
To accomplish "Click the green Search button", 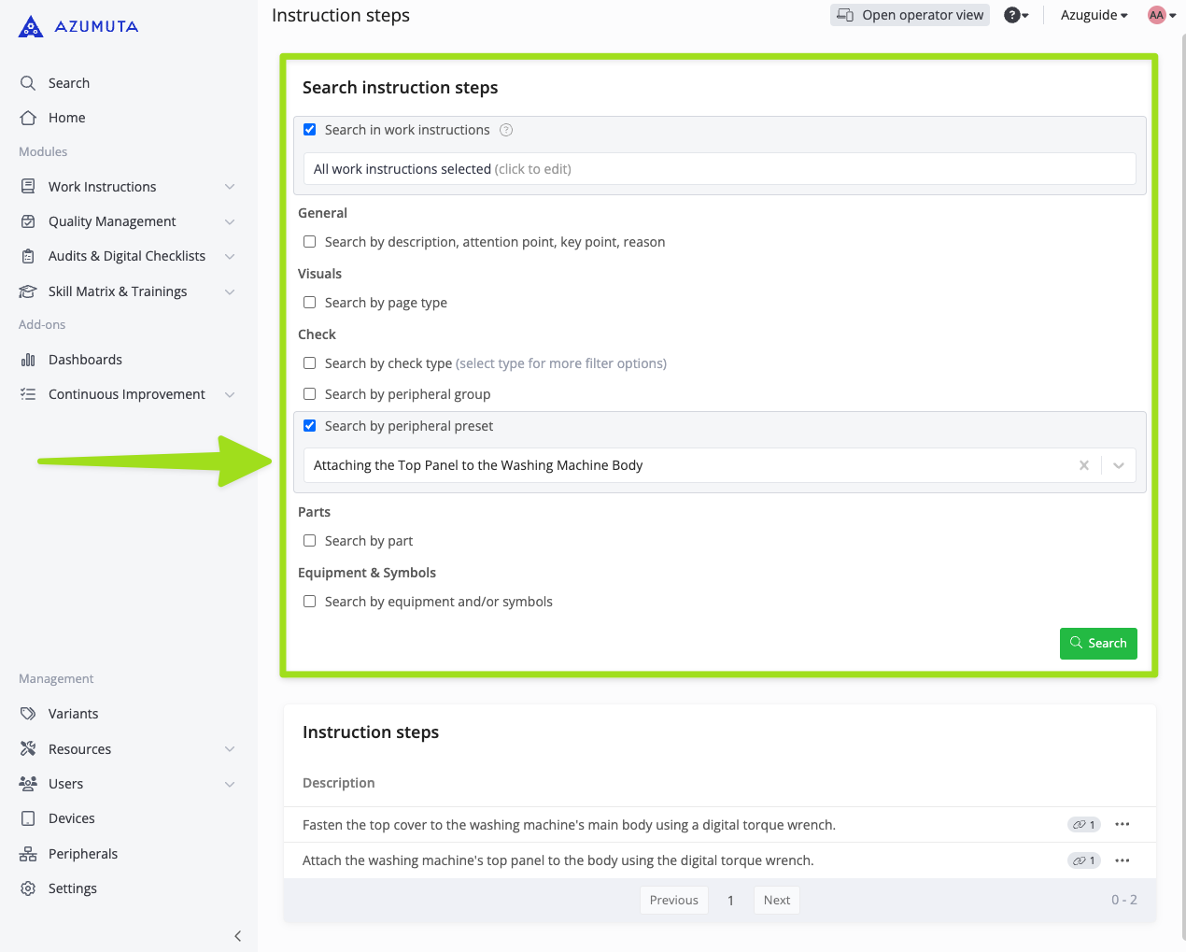I will pos(1098,643).
